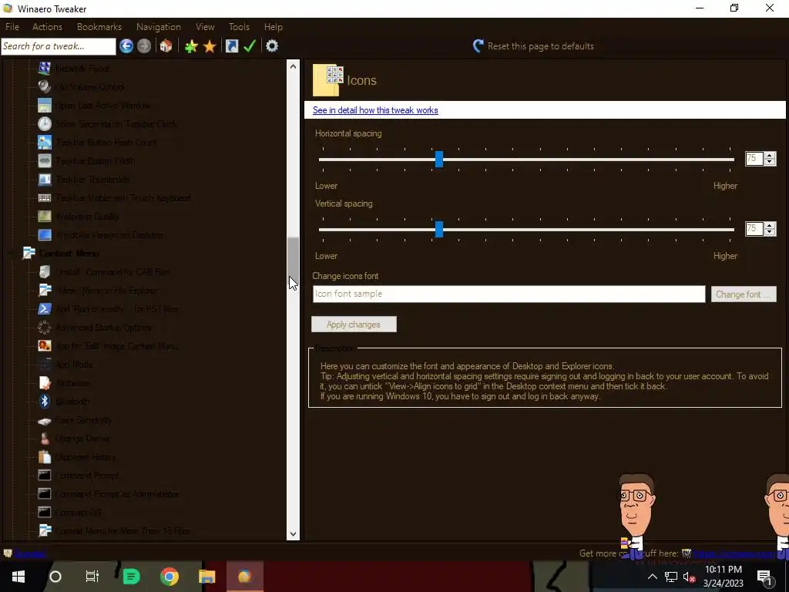Select Taskbar Button Width tree item

(x=95, y=161)
